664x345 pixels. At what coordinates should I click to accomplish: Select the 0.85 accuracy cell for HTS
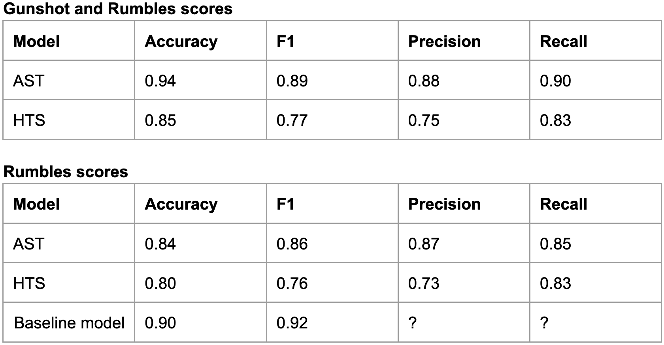point(160,120)
